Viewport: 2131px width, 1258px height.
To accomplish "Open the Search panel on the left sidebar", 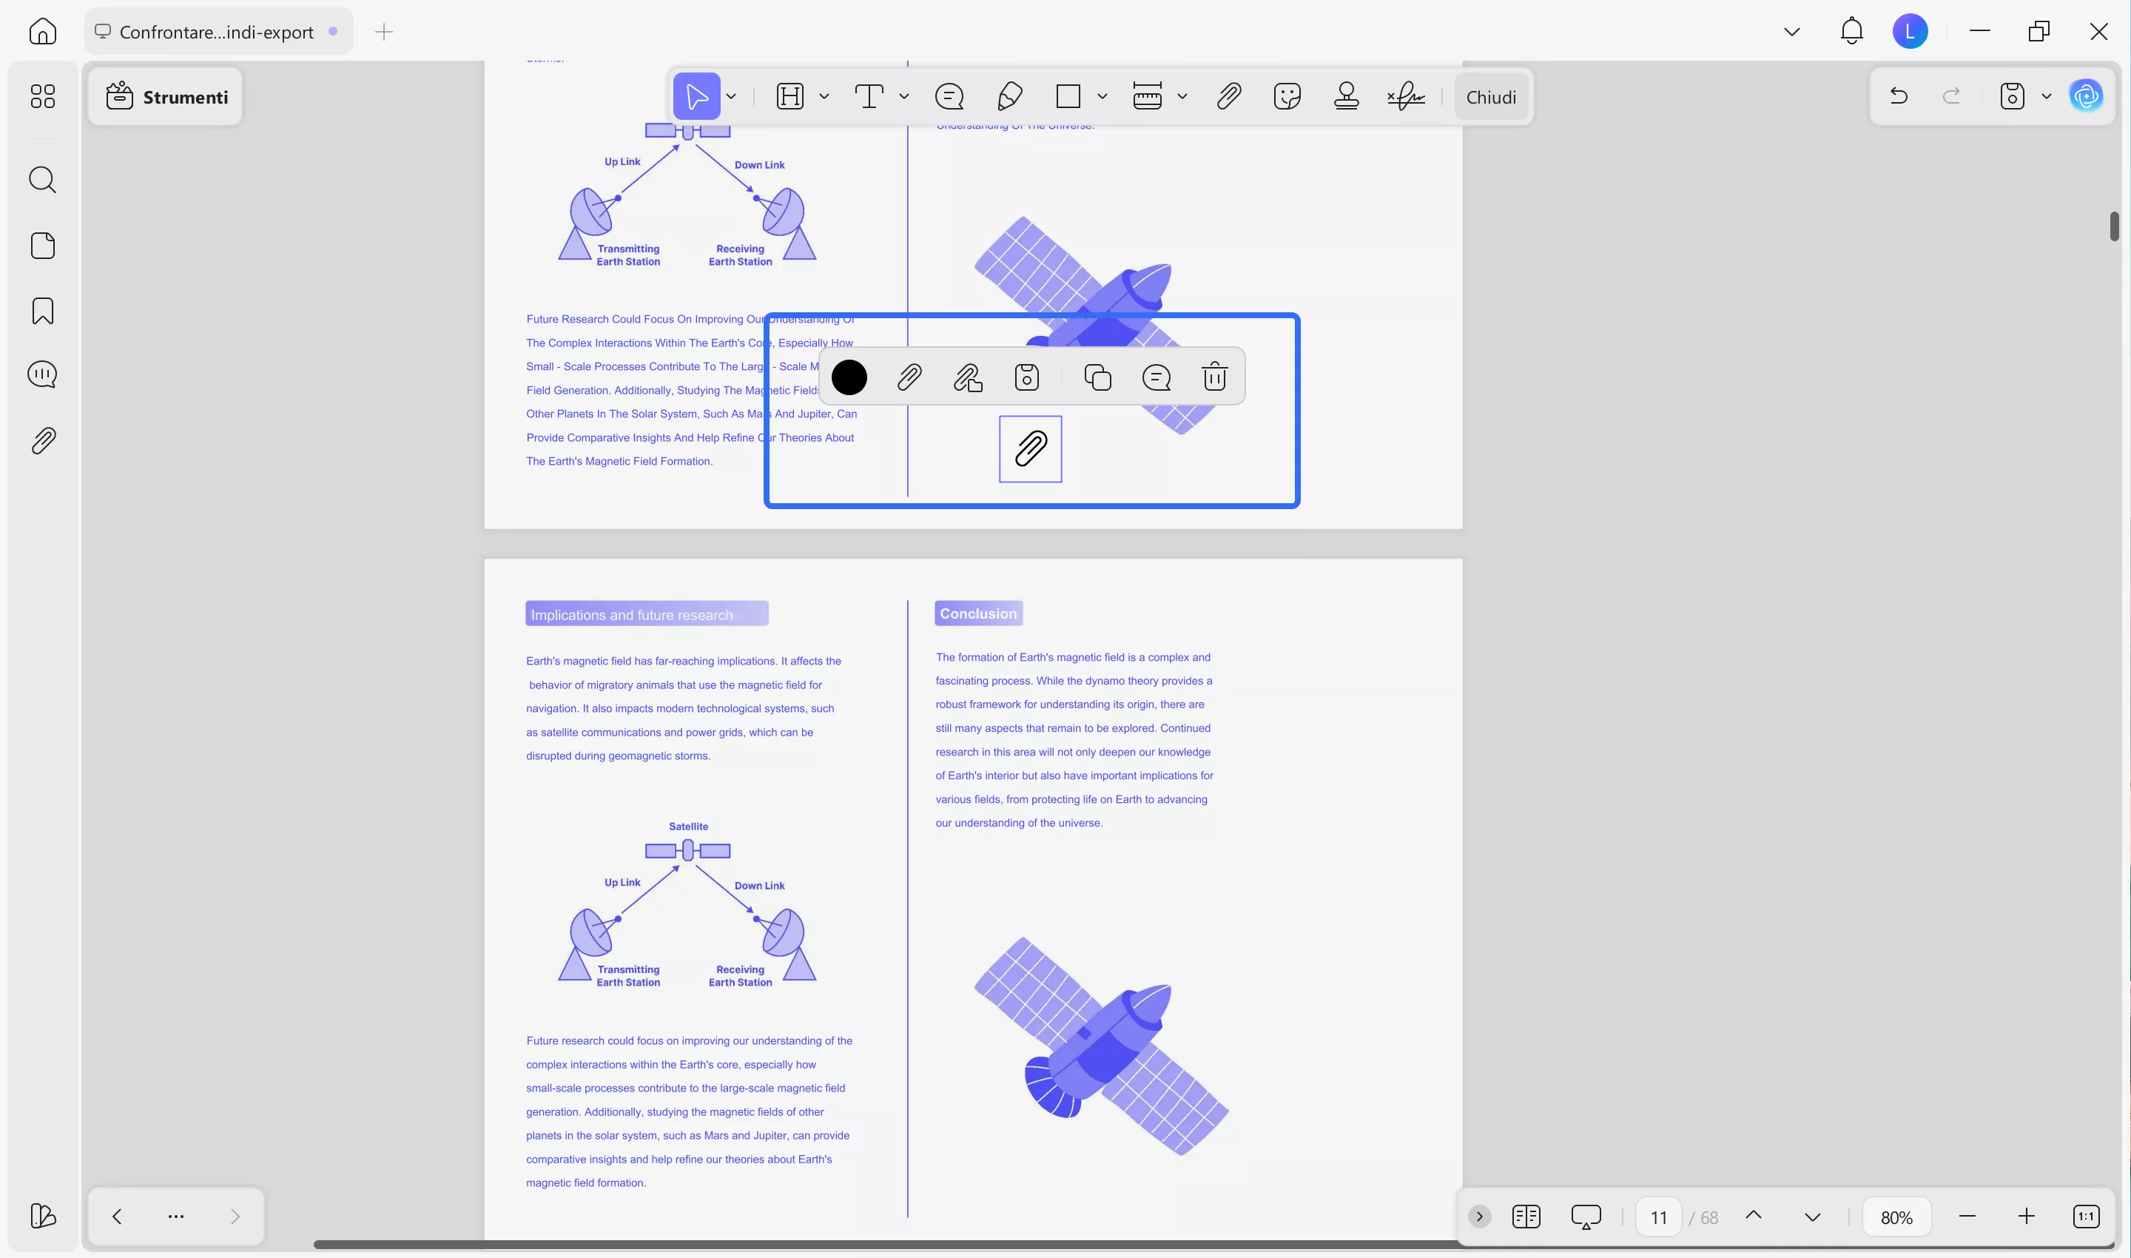I will 41,179.
